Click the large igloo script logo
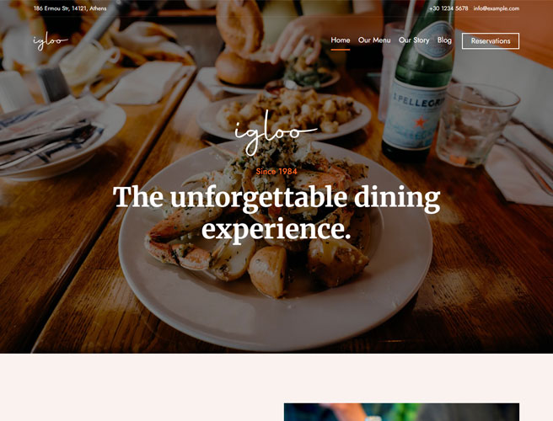This screenshot has width=553, height=421. pos(276,133)
